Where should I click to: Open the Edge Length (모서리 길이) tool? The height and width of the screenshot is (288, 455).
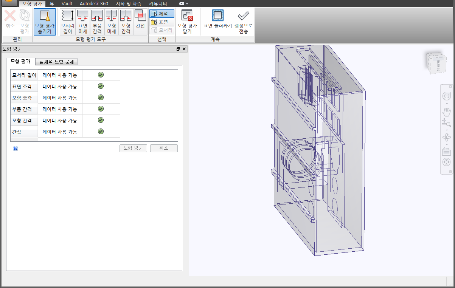click(x=68, y=22)
